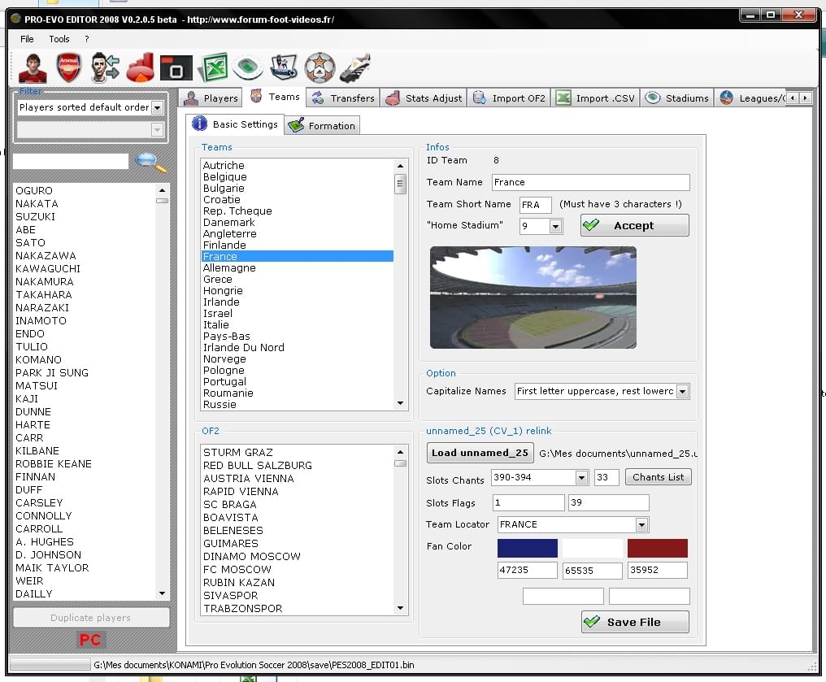Click the player search text box

[71, 162]
